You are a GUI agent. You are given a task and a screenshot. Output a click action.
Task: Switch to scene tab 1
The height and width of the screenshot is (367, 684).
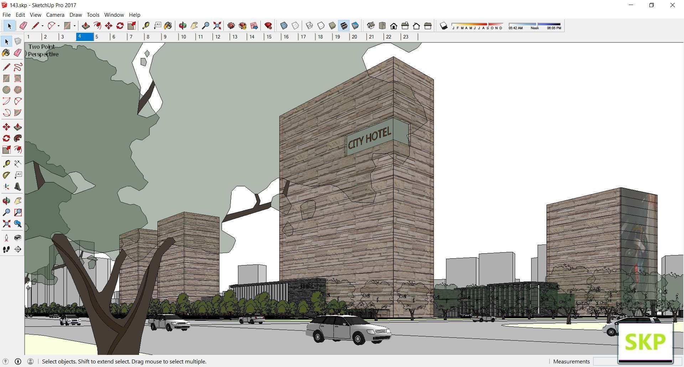click(33, 37)
